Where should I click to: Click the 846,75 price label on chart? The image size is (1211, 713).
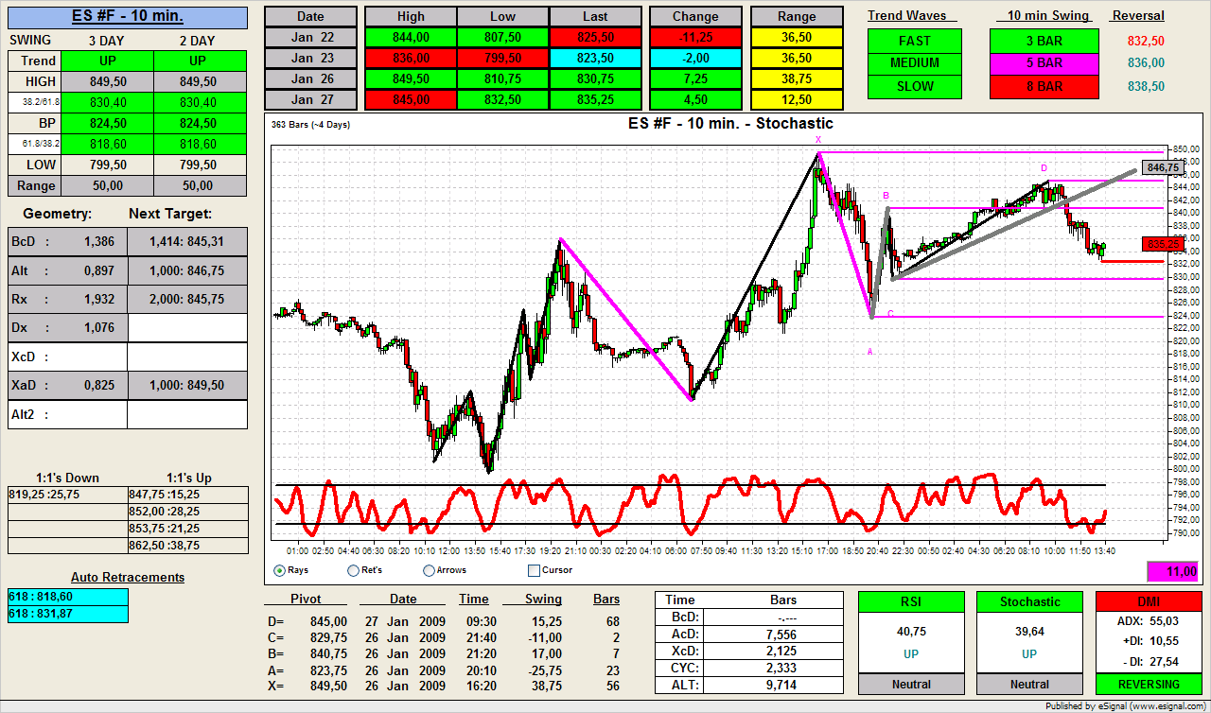pos(1163,167)
